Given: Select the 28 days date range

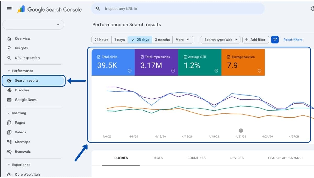Looking at the screenshot, I should [140, 40].
